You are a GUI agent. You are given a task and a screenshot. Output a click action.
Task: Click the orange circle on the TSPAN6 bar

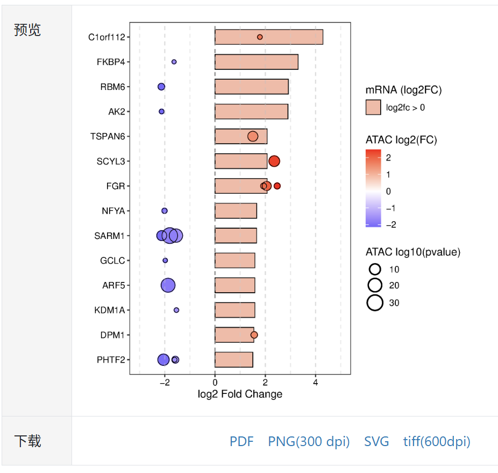point(253,136)
